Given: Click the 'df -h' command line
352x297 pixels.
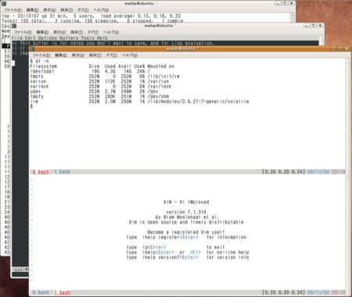Looking at the screenshot, I should [39, 61].
